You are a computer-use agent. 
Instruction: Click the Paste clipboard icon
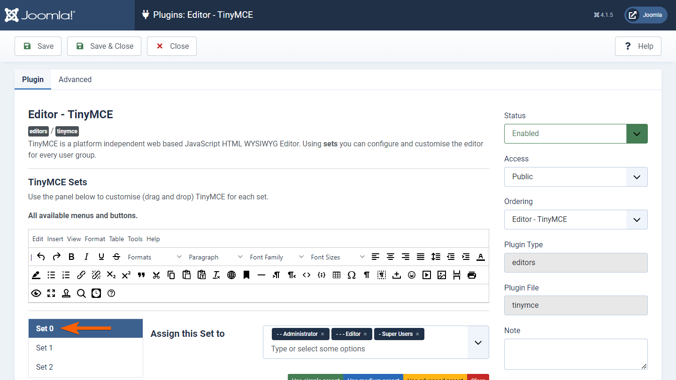(x=186, y=275)
